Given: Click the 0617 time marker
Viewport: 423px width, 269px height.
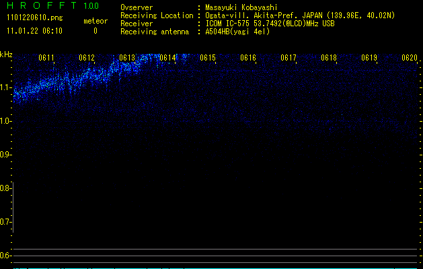Looking at the screenshot, I should pos(289,58).
